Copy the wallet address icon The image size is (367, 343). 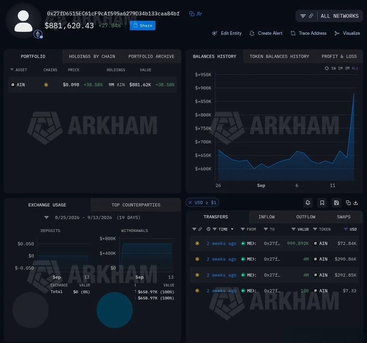coord(191,14)
